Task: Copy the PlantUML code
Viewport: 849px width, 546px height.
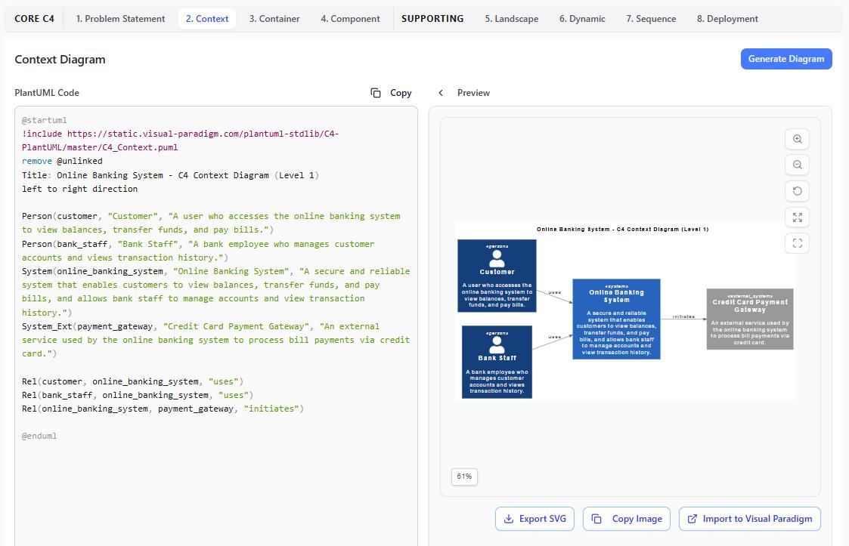Action: point(391,93)
